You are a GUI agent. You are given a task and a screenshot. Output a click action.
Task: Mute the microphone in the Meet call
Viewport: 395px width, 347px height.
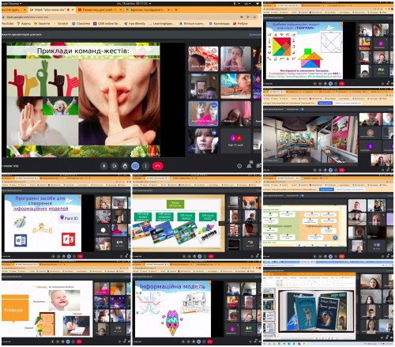point(104,166)
